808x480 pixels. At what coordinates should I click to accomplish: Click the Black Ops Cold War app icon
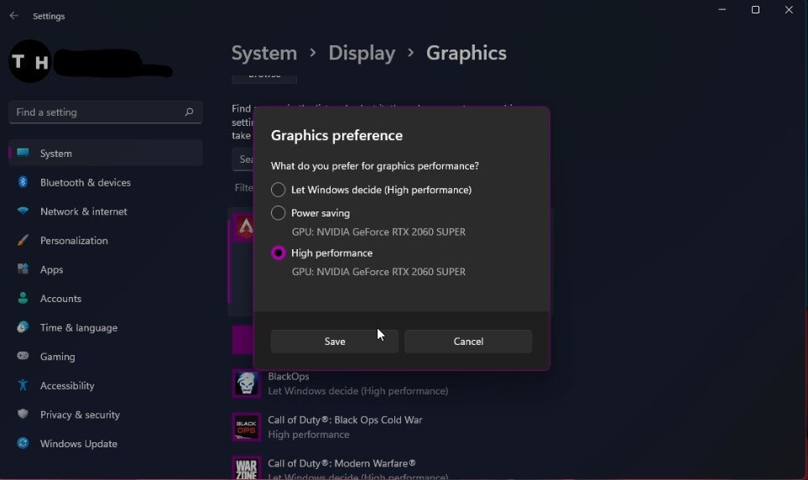(247, 427)
